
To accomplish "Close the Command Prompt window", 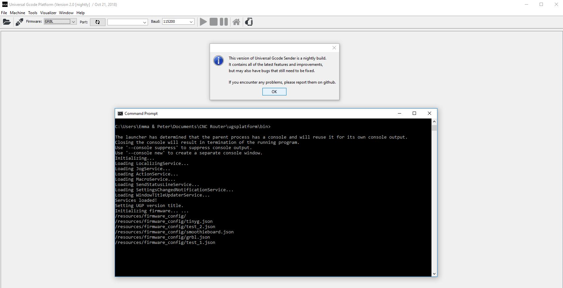I will point(429,113).
